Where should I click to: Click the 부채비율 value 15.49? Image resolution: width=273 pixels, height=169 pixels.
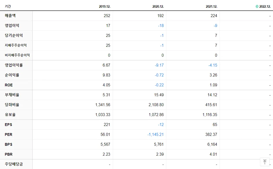coord(159,95)
